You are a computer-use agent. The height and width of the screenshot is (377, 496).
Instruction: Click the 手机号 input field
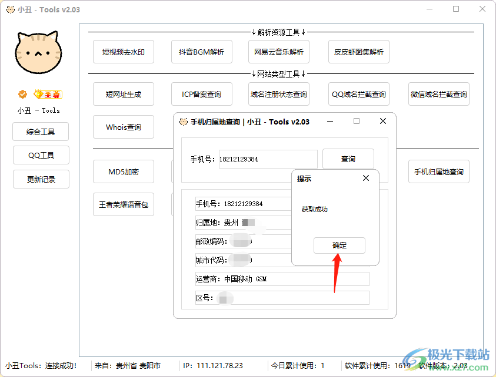point(268,159)
